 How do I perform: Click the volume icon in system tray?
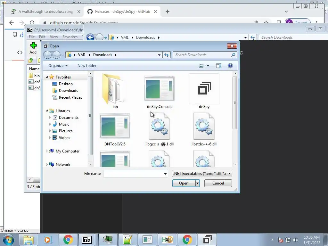295,240
